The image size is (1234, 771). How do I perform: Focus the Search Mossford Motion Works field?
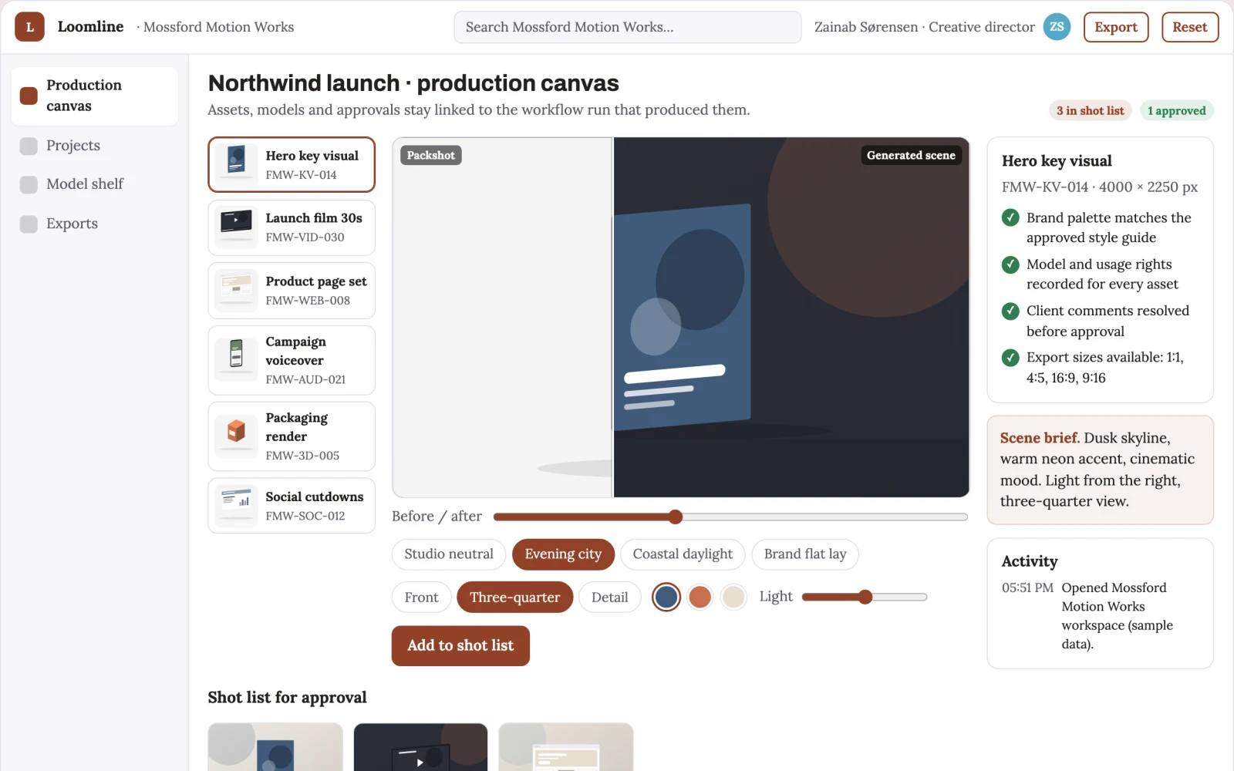click(x=628, y=27)
